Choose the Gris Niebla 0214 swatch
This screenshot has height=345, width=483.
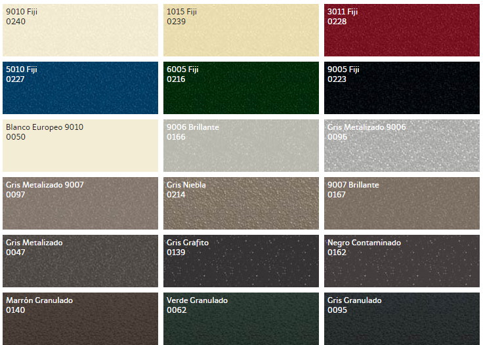241,203
